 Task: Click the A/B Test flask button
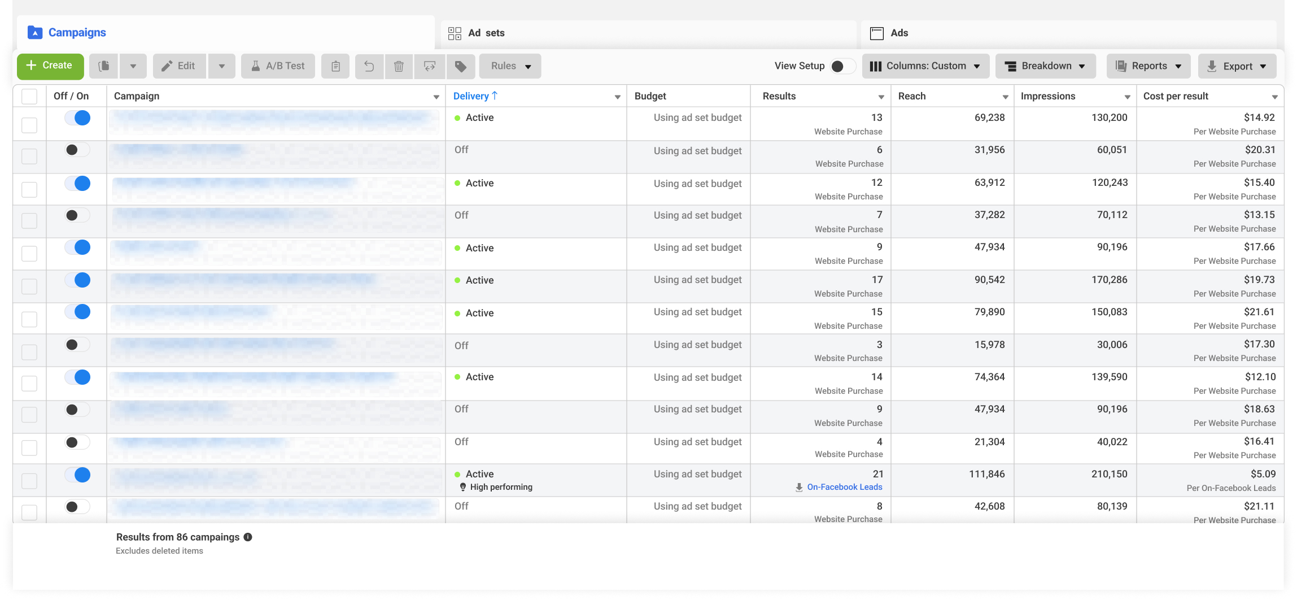pos(278,66)
